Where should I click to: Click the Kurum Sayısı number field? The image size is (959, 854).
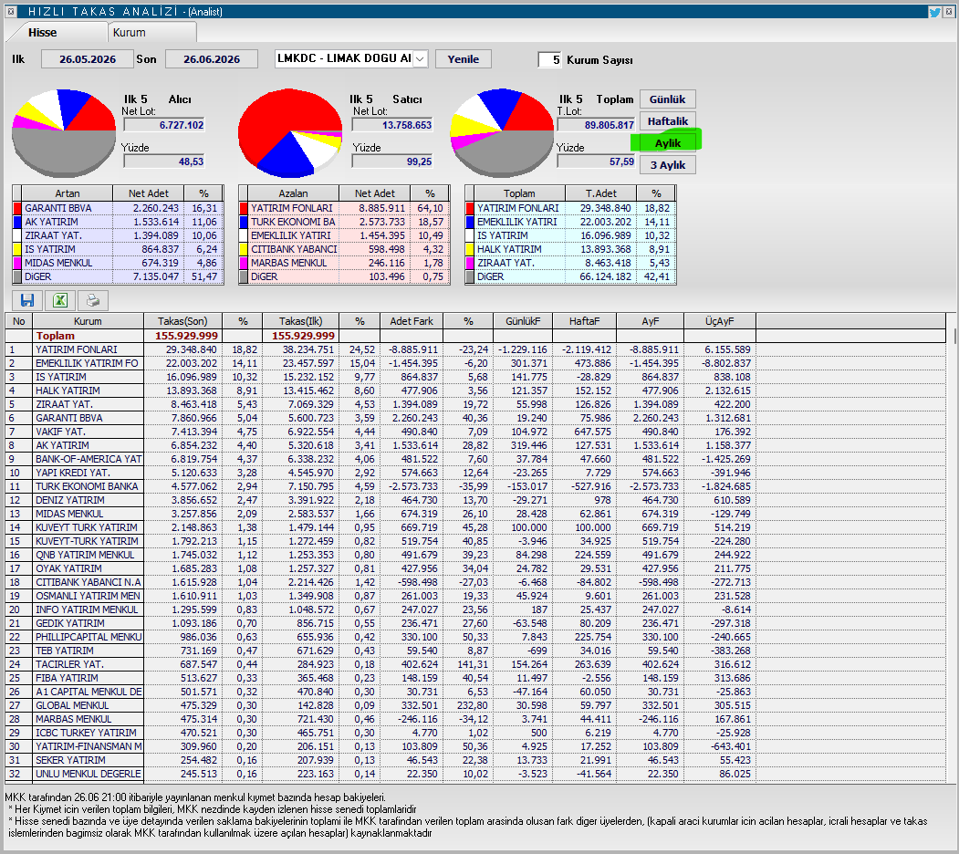coord(550,60)
